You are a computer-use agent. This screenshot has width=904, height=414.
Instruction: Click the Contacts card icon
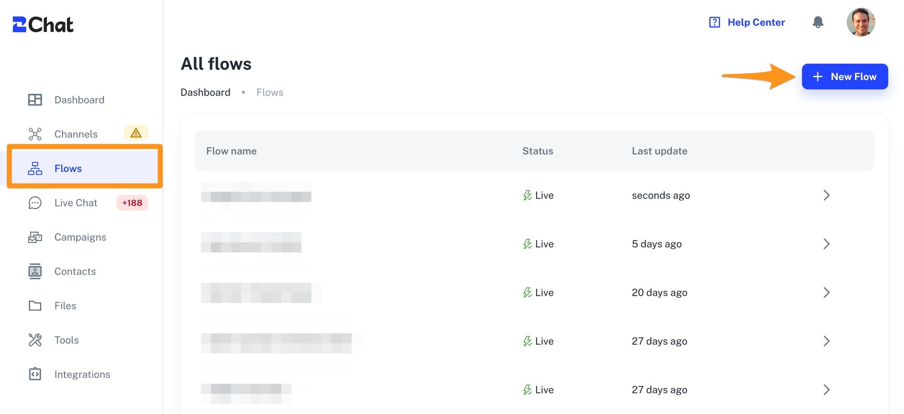coord(35,271)
